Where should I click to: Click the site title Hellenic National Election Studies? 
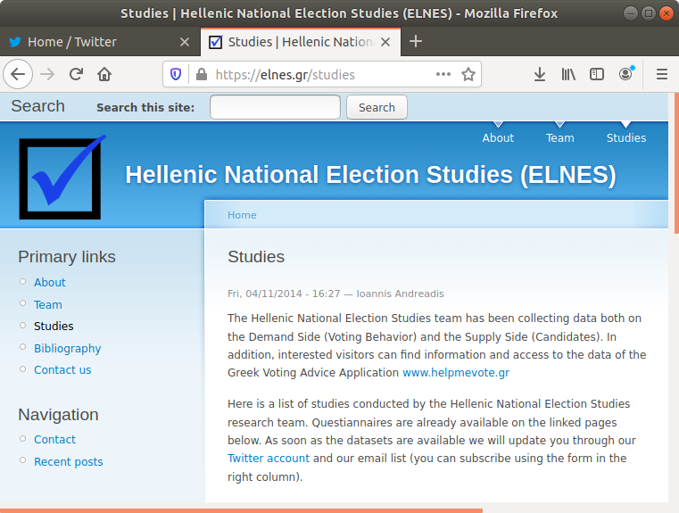click(370, 175)
